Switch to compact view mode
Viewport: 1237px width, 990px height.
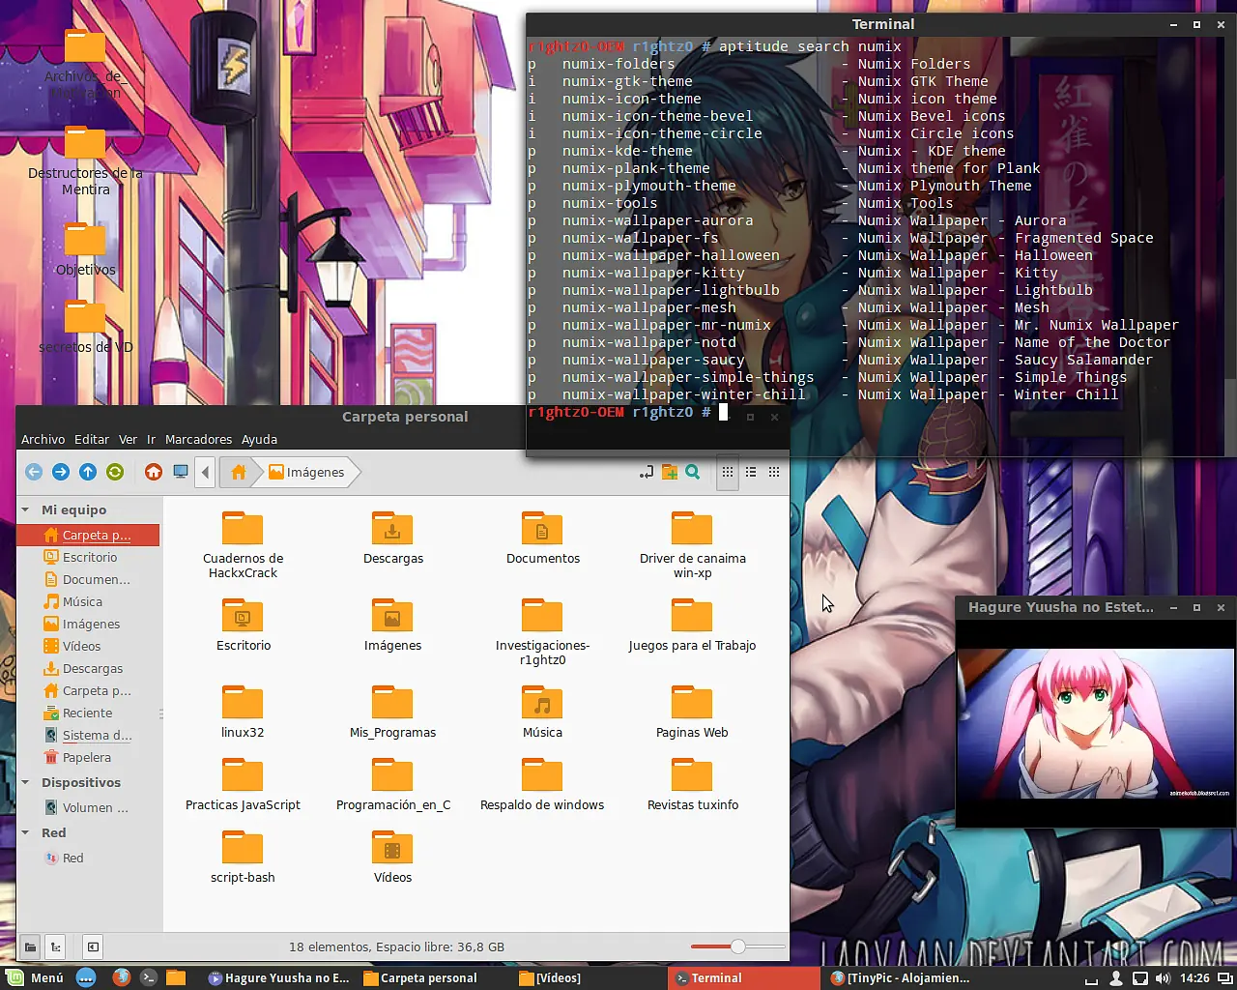[774, 472]
